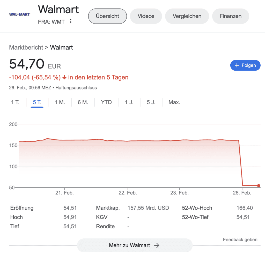265x256 pixels.
Task: Switch to the Finanzen tab
Action: point(230,16)
